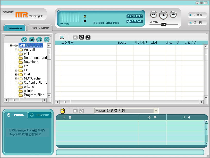Expand the ATI folder node

[16, 54]
